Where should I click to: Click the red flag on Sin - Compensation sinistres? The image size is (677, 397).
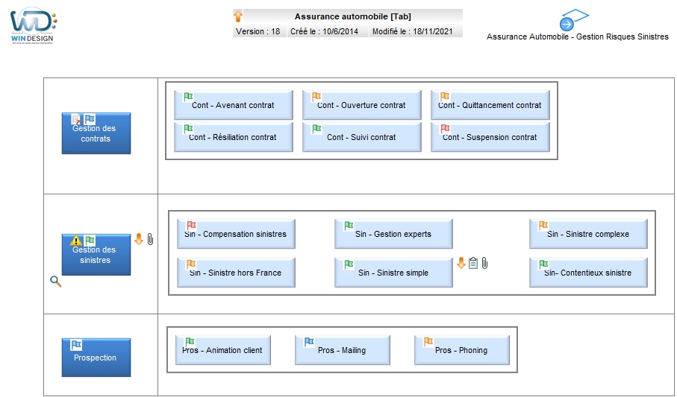[x=191, y=226]
